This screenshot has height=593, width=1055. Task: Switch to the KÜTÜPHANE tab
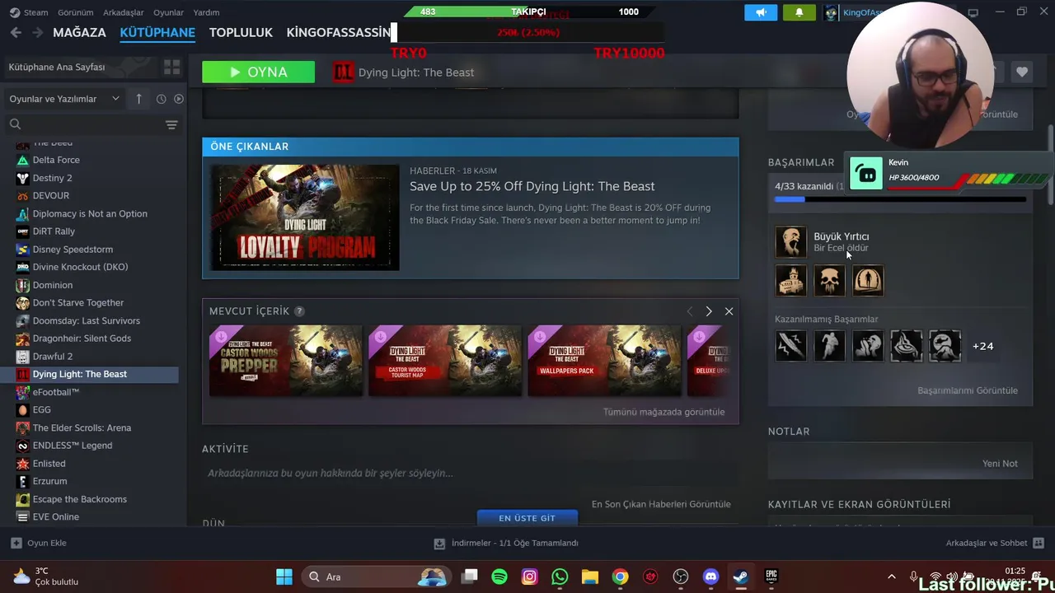[157, 32]
